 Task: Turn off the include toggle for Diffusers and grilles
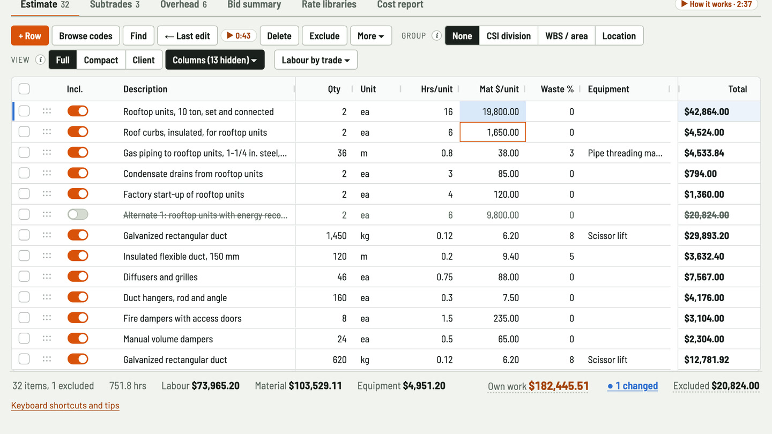(78, 276)
